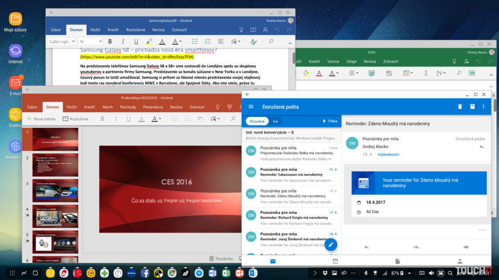This screenshot has width=499, height=280.
Task: Expand the font color dropdown arrow in Word
Action: (x=180, y=42)
